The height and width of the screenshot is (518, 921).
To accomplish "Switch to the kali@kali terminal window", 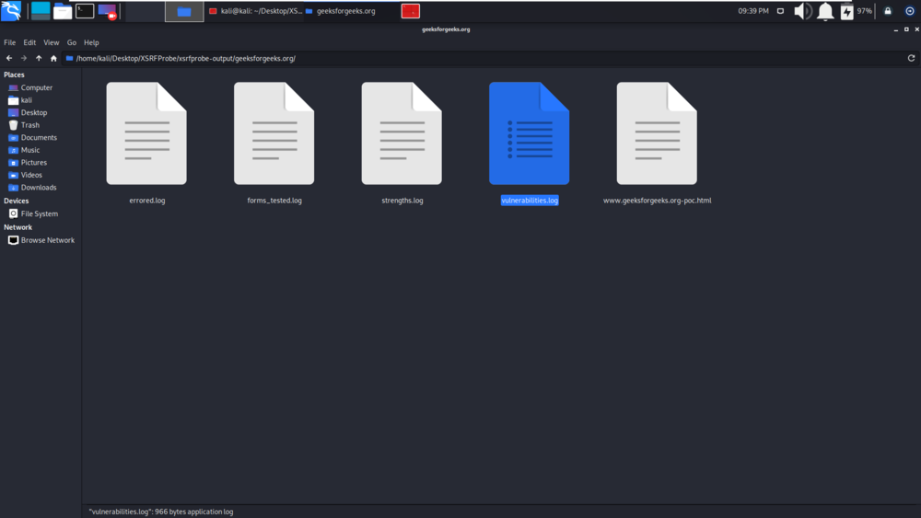I will (255, 11).
